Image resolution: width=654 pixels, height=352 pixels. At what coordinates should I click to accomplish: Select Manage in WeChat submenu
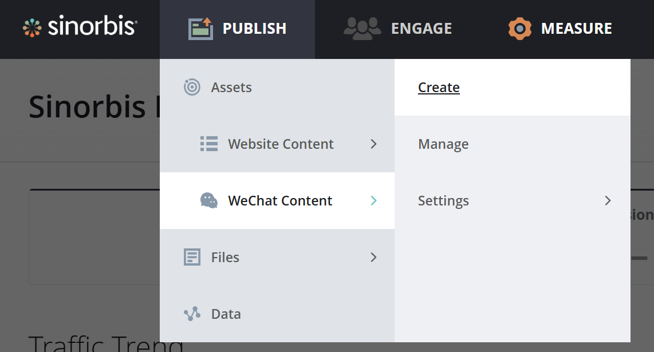(x=443, y=144)
